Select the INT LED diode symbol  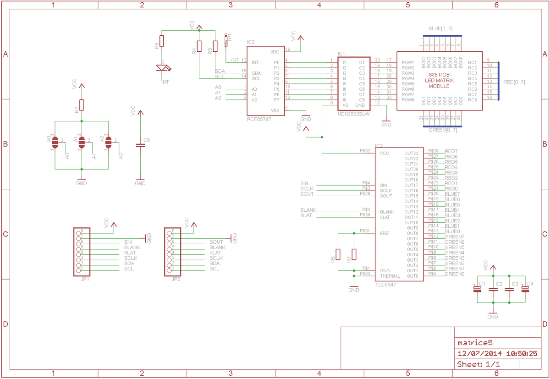click(x=162, y=68)
